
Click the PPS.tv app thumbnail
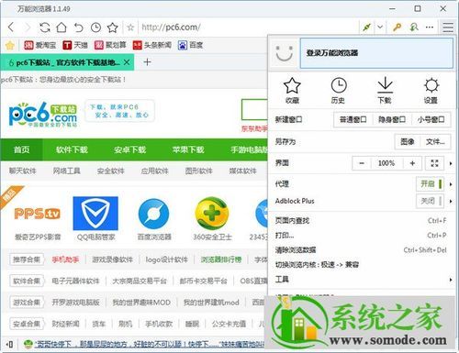(x=38, y=214)
